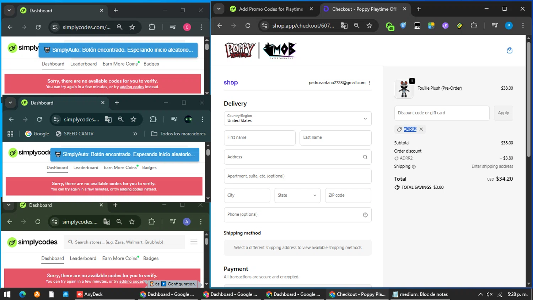Expand bookmarks overflow chevron in the middle Dashboard window

pos(135,134)
